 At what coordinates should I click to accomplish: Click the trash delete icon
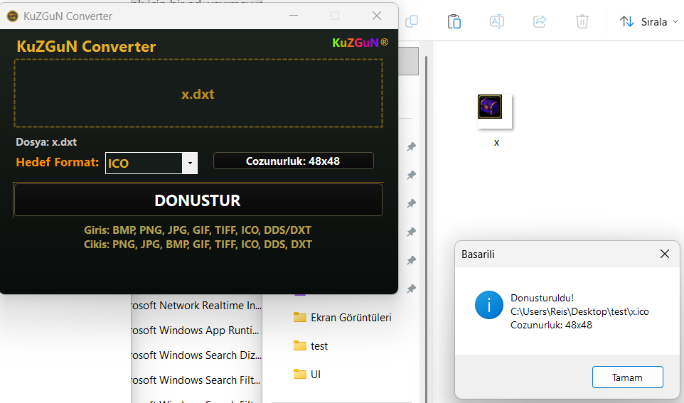coord(582,21)
